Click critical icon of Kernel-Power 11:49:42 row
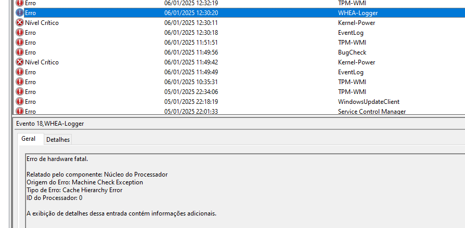 point(20,62)
